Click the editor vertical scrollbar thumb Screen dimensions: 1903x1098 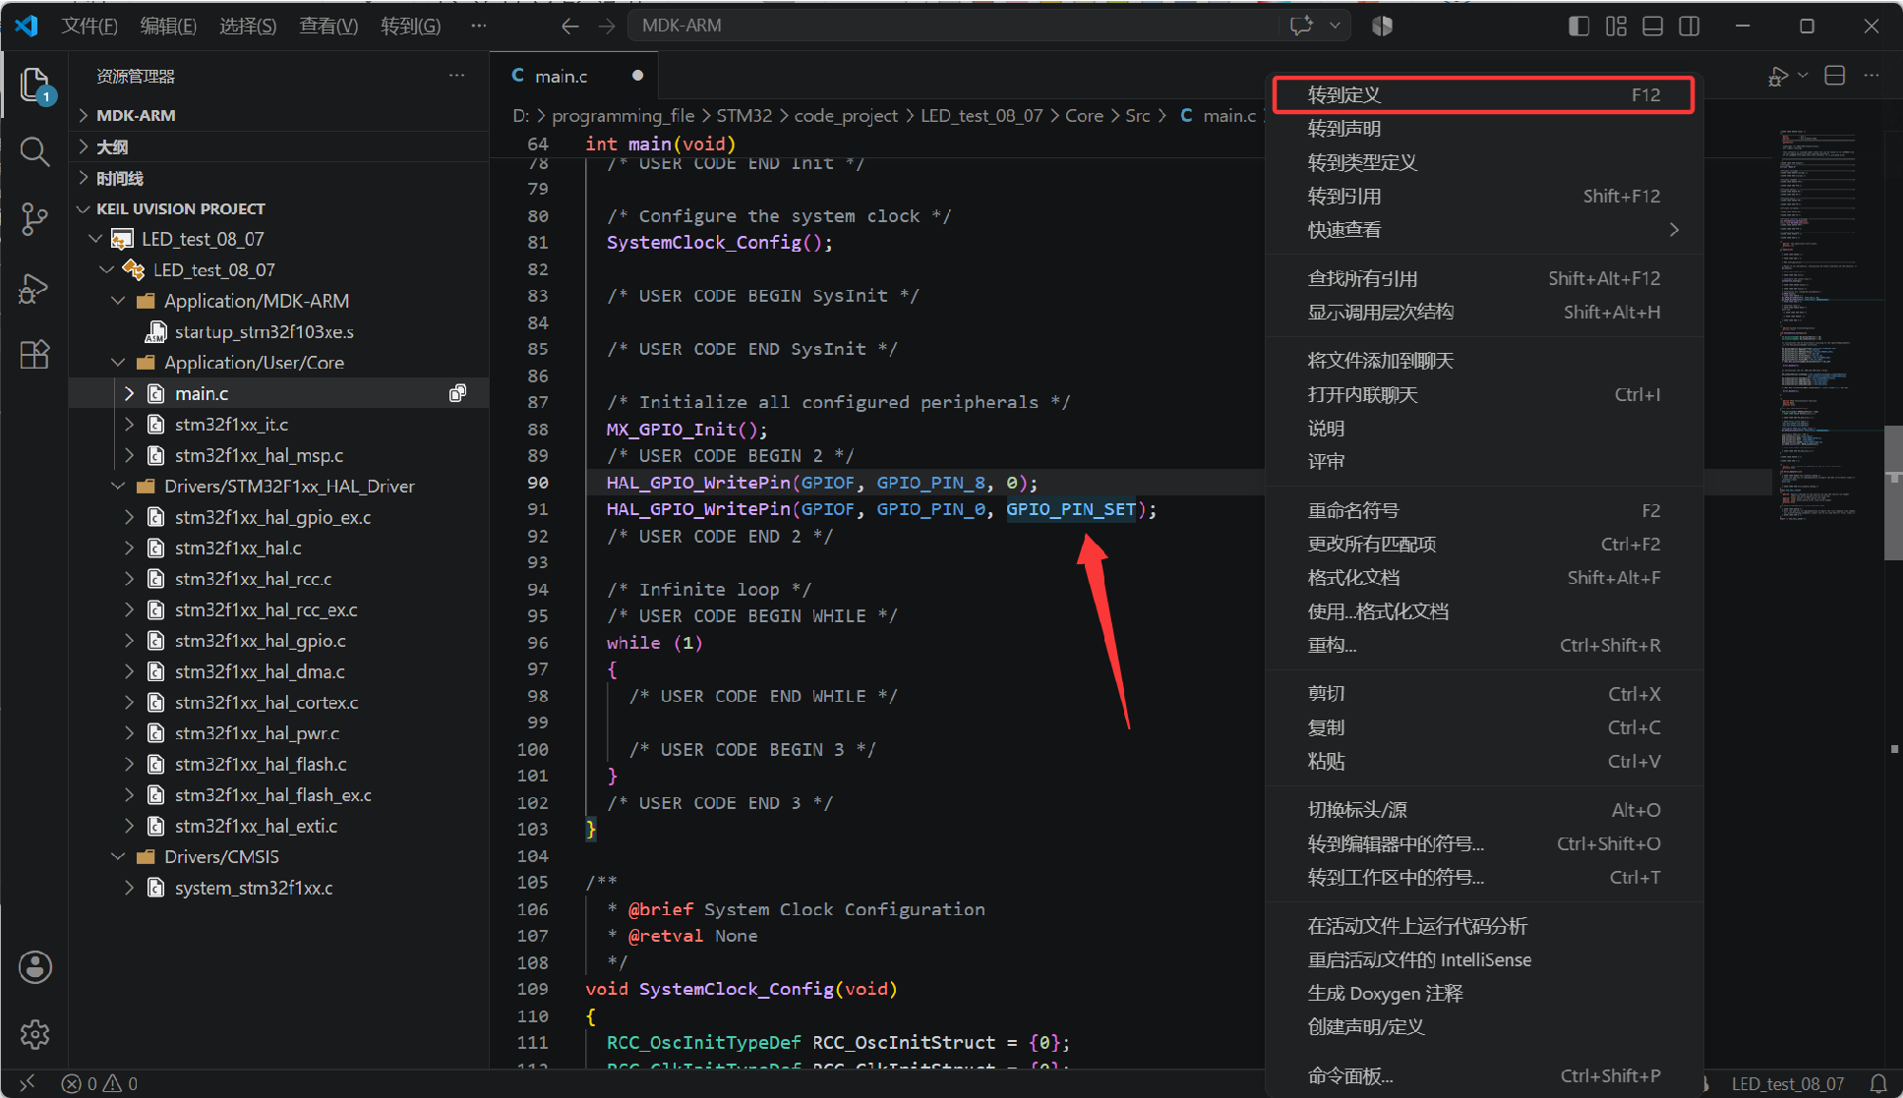tap(1893, 492)
